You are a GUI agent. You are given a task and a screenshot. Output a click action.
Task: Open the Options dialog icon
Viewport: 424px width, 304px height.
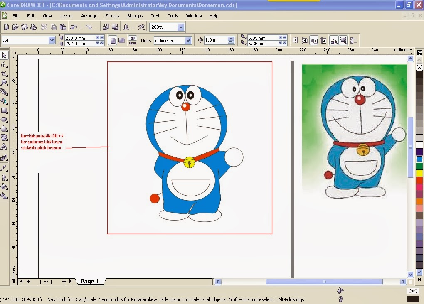tap(353, 41)
